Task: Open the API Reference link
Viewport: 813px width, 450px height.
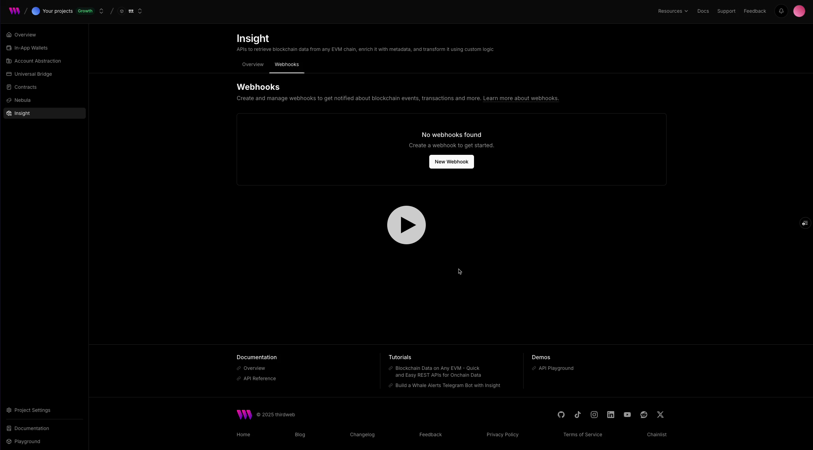Action: [260, 378]
